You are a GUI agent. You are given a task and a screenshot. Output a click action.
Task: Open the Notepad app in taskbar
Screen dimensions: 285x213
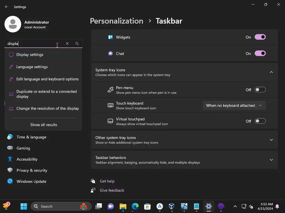pyautogui.click(x=196, y=206)
